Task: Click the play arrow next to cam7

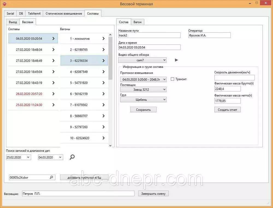Action: pyautogui.click(x=176, y=60)
